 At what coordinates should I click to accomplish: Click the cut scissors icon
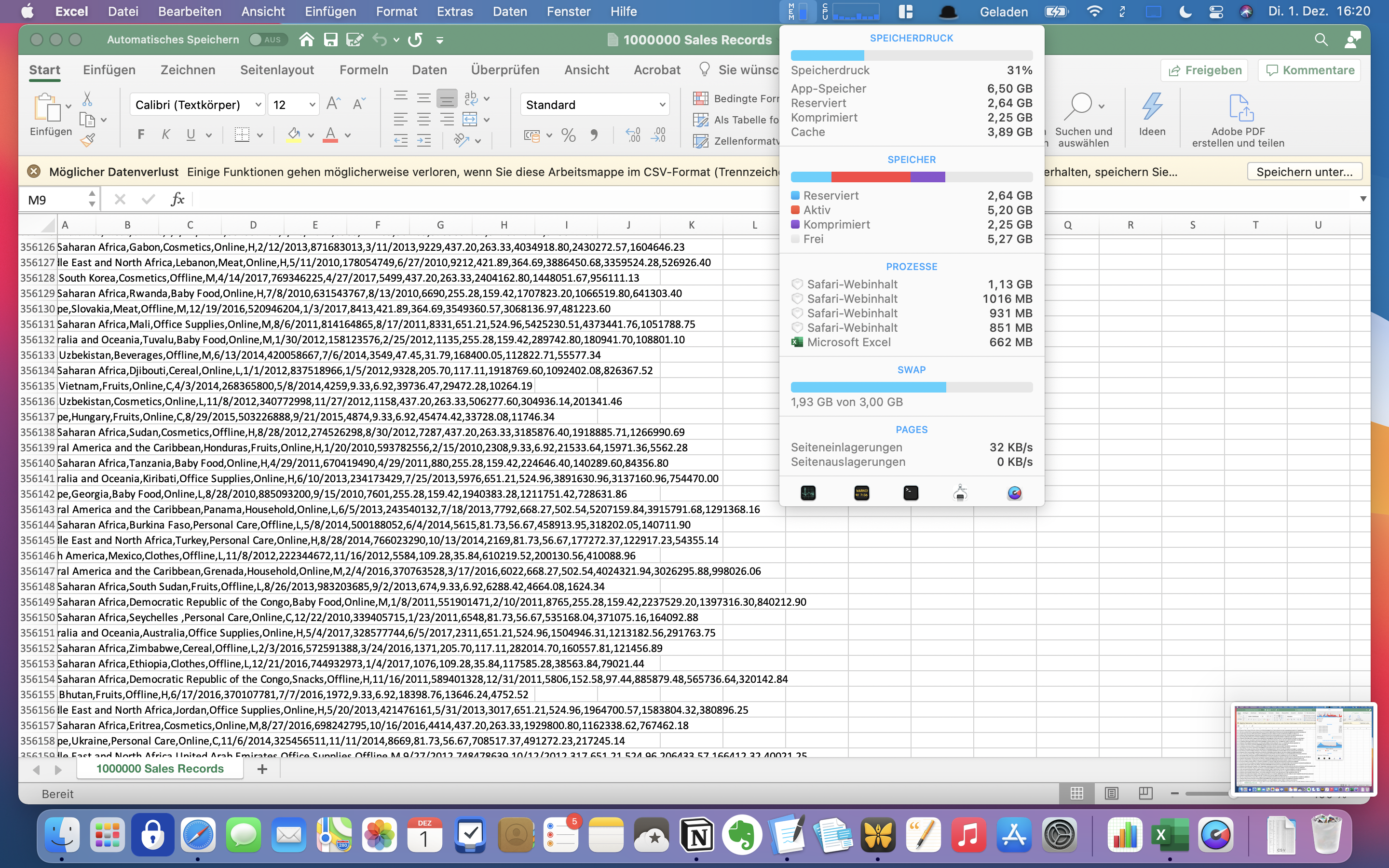[87, 99]
